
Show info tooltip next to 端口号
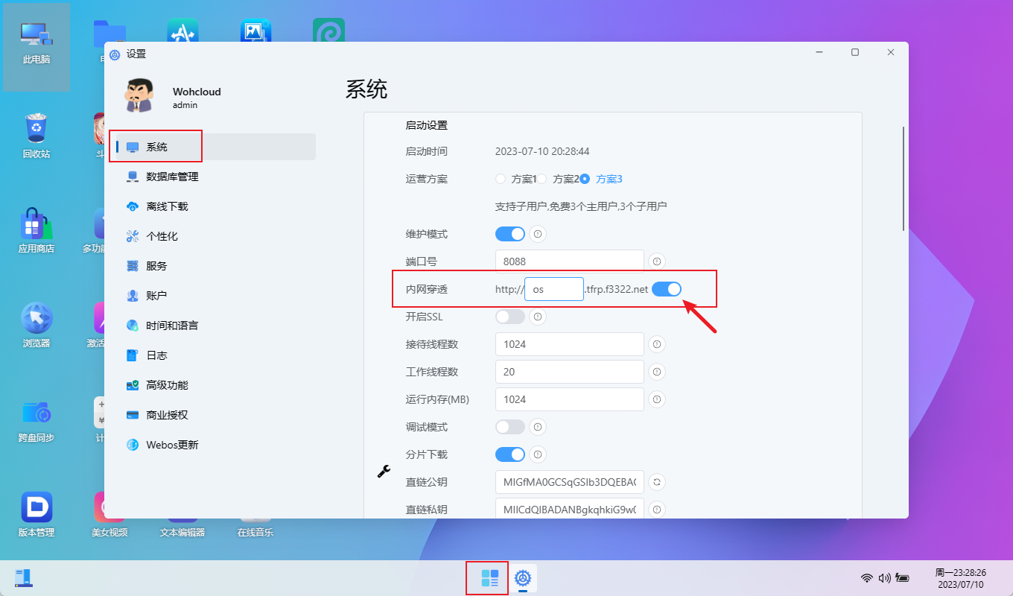pyautogui.click(x=656, y=261)
